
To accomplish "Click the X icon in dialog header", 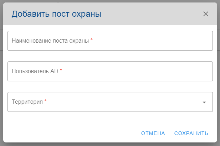I will [x=205, y=14].
